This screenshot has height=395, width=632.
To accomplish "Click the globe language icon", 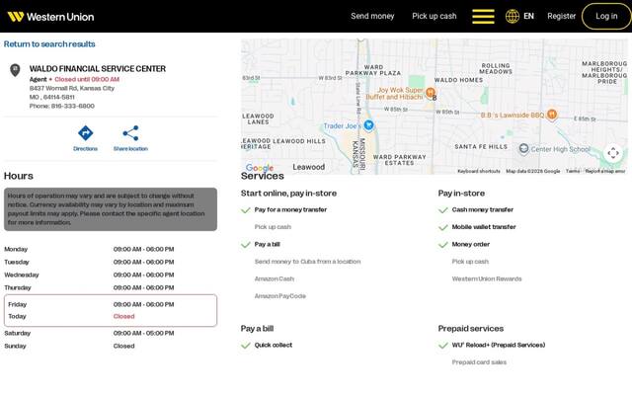I will pos(513,16).
